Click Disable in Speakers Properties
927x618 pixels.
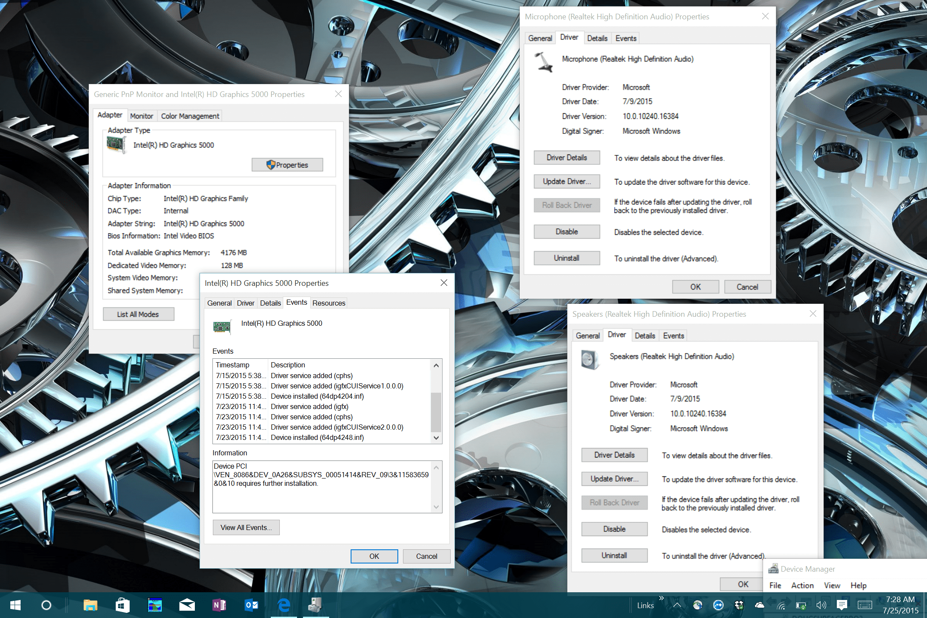point(615,529)
